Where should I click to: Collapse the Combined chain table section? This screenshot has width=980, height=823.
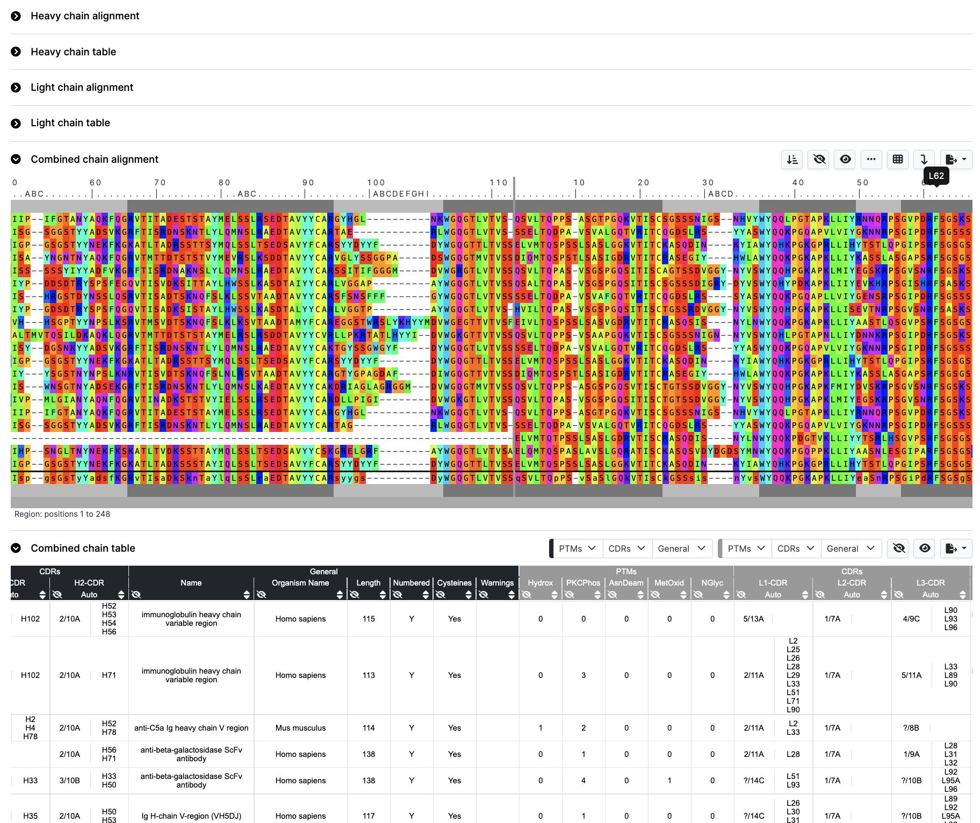click(x=16, y=548)
